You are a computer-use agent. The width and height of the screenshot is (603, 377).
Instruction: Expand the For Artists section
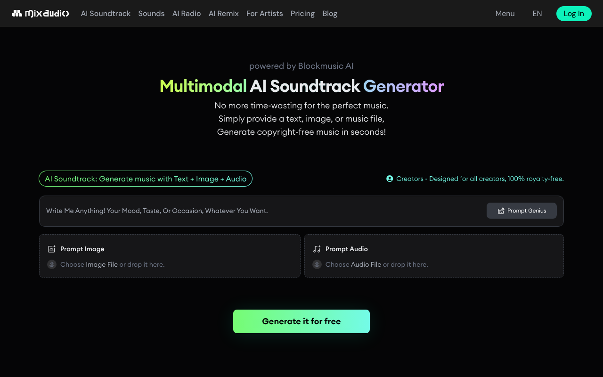tap(265, 13)
